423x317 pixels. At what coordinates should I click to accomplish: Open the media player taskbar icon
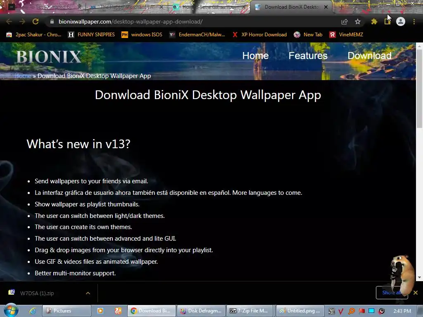100,311
